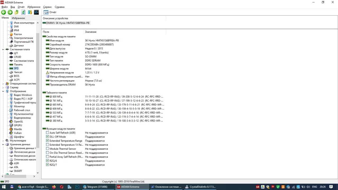Toggle On-Die Thermal Sensor Readout checkbox
Screen dimensions: 338x190
tap(48, 153)
